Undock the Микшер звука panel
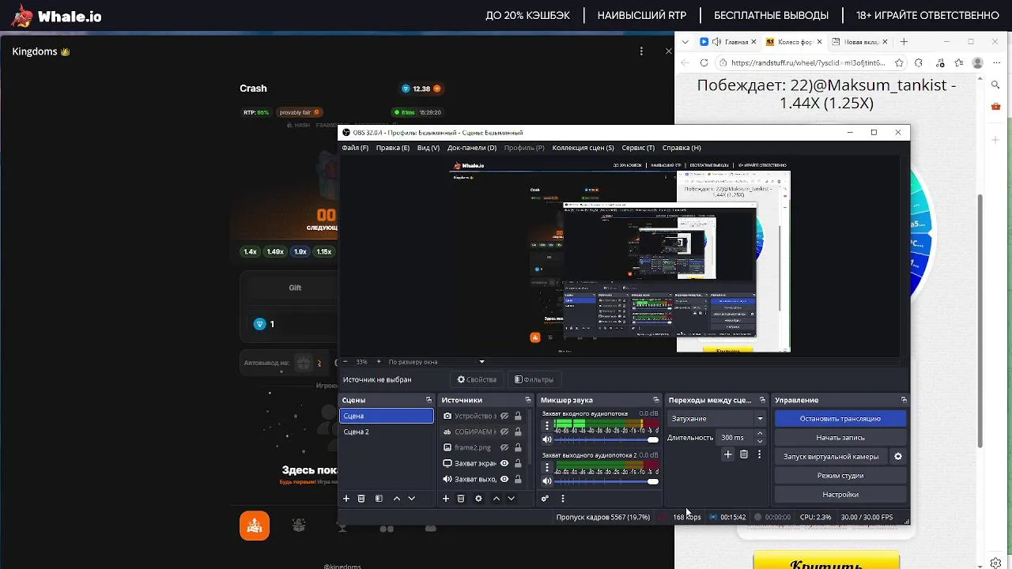The height and width of the screenshot is (569, 1012). [655, 400]
